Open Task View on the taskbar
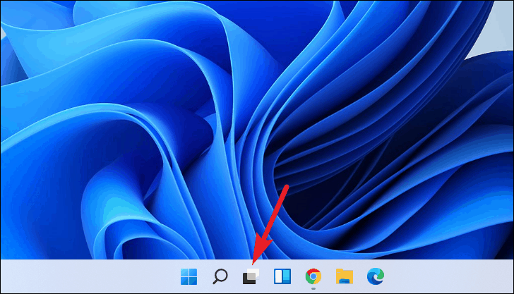This screenshot has width=514, height=294. (x=251, y=276)
